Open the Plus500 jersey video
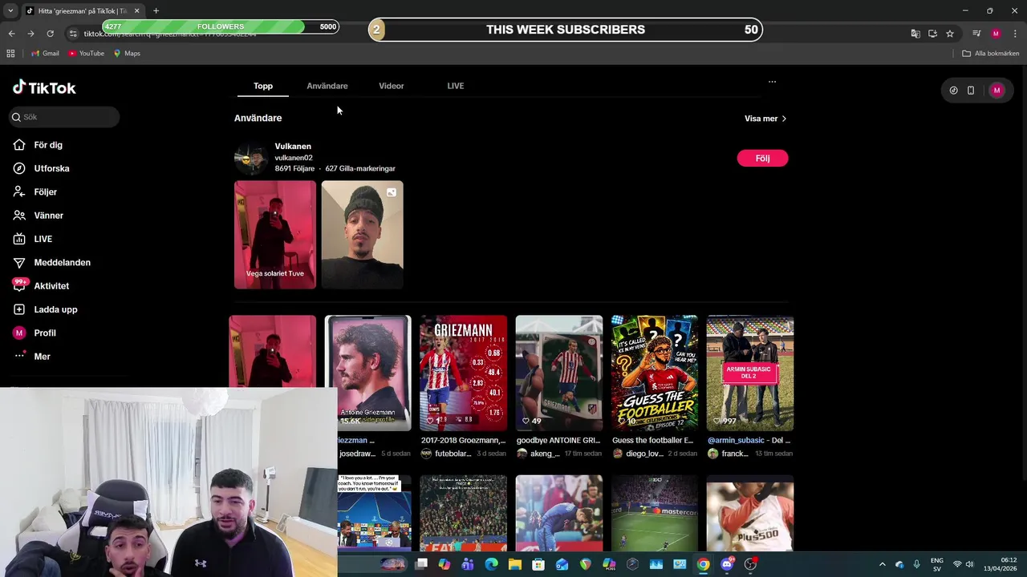 tap(750, 513)
